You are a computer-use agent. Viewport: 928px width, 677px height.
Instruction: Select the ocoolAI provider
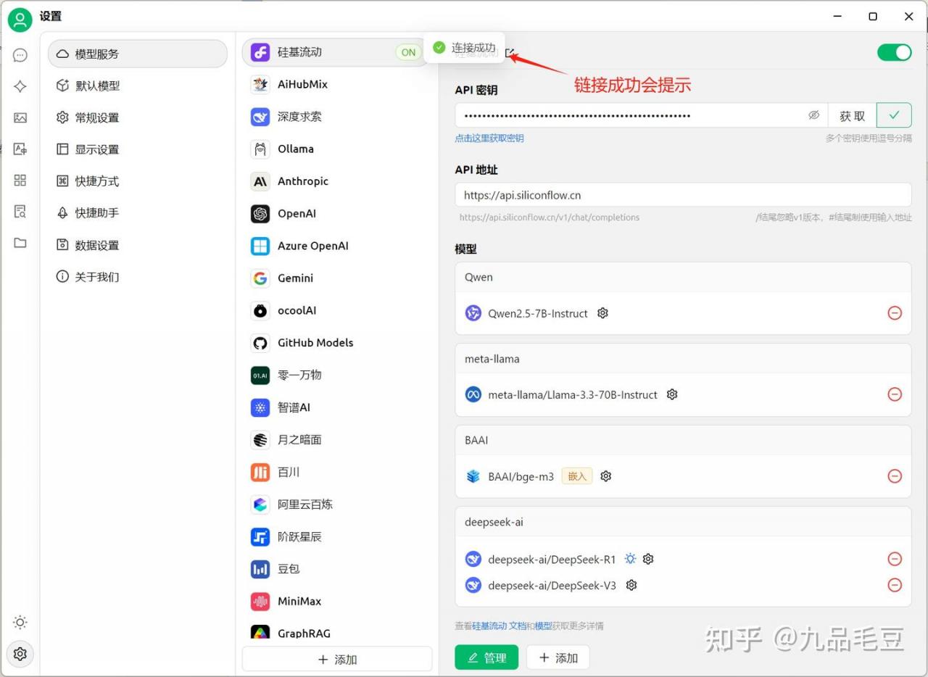click(x=337, y=310)
